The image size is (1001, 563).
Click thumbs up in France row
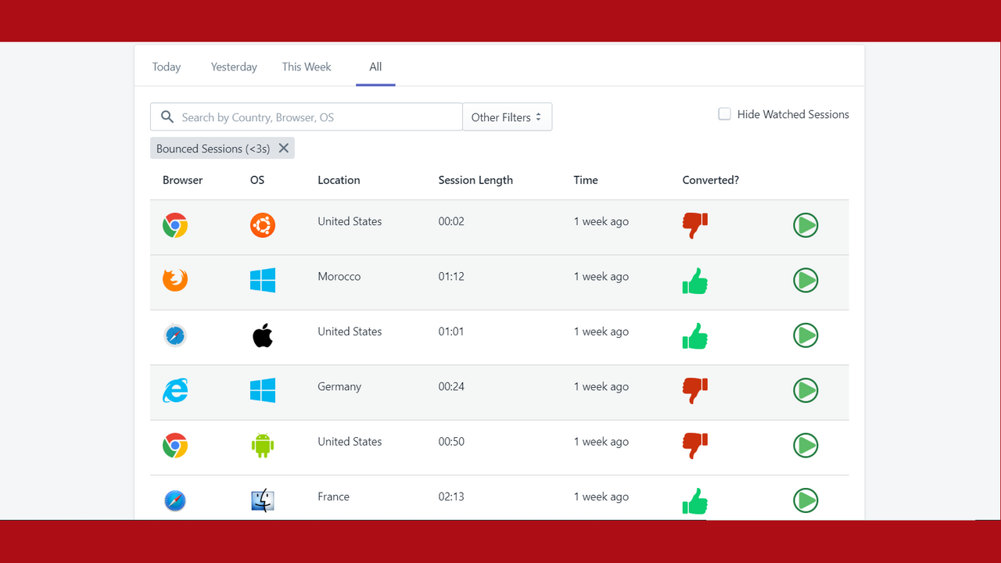point(695,501)
